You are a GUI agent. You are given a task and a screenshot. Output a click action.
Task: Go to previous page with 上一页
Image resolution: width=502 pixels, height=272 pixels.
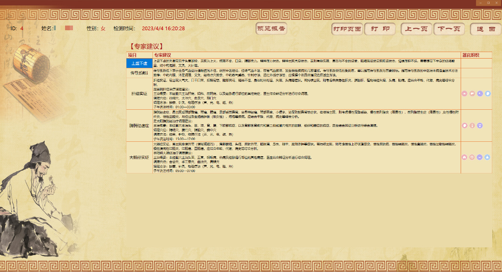coord(416,29)
